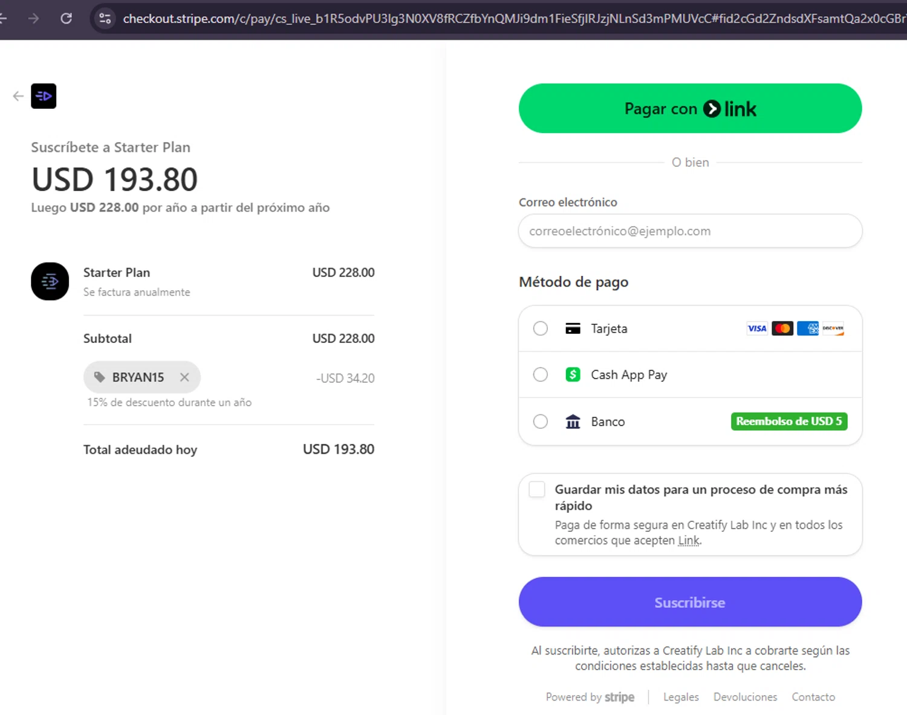907x715 pixels.
Task: Open the Legales footer link
Action: [681, 697]
